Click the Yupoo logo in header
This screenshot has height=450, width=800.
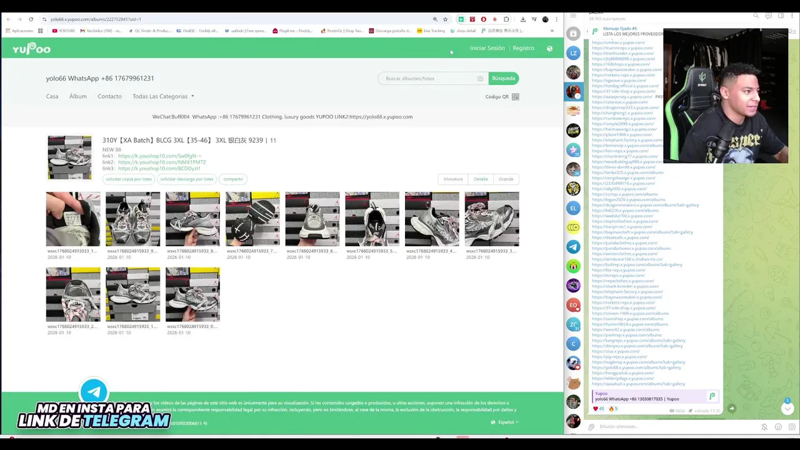(x=31, y=48)
